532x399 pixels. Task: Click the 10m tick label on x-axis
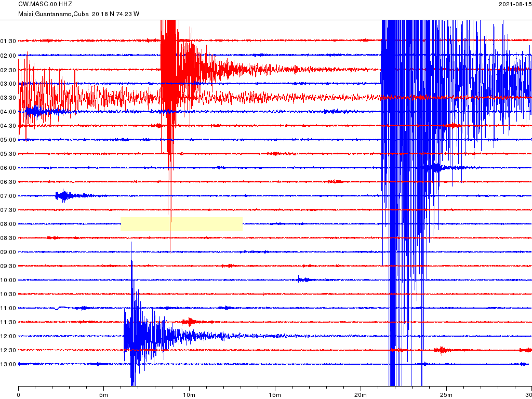pyautogui.click(x=189, y=395)
